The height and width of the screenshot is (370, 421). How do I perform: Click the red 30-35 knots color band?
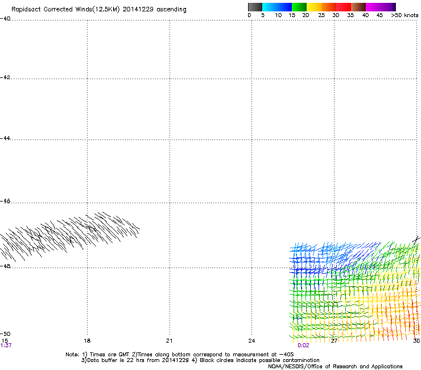(344, 7)
